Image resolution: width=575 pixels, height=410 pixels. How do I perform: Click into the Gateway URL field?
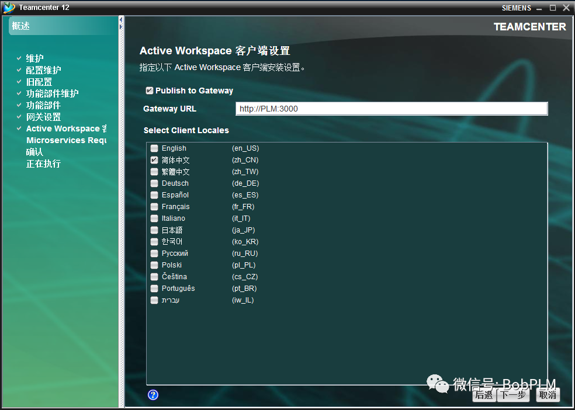pos(392,109)
